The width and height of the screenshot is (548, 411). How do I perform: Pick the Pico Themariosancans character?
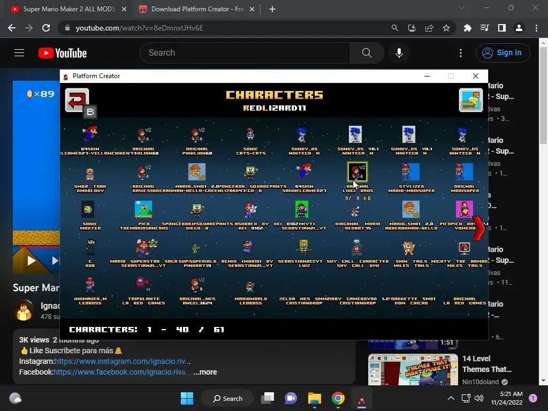point(143,209)
